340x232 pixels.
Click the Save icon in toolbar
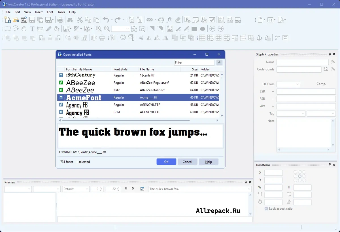click(x=32, y=20)
